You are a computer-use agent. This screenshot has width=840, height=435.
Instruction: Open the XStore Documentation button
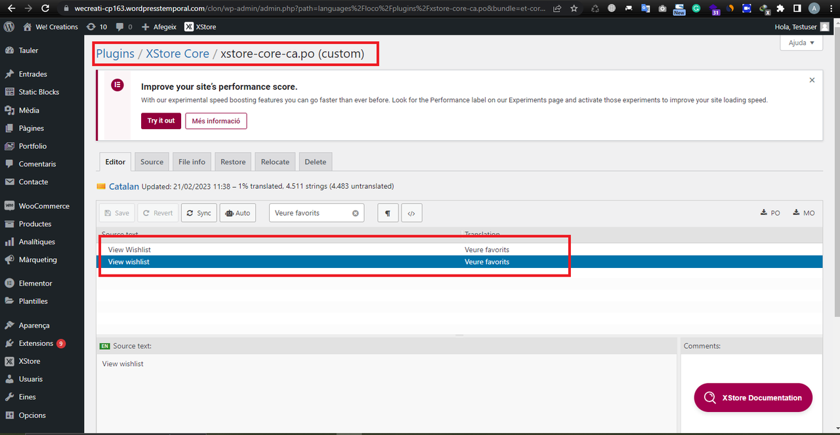[x=753, y=398]
